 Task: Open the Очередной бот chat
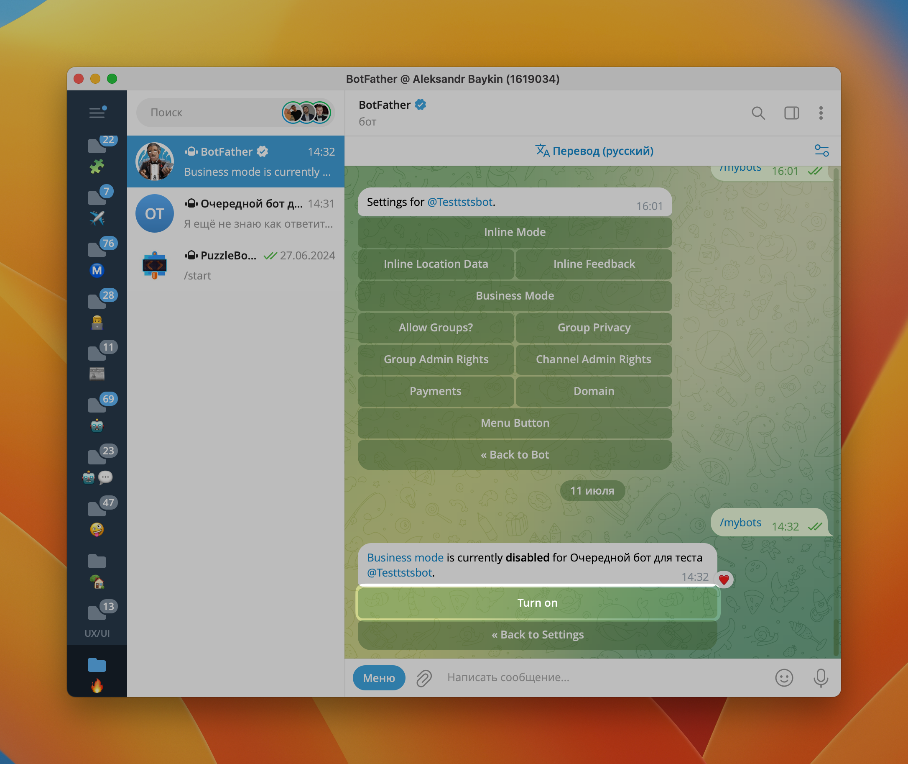point(236,213)
